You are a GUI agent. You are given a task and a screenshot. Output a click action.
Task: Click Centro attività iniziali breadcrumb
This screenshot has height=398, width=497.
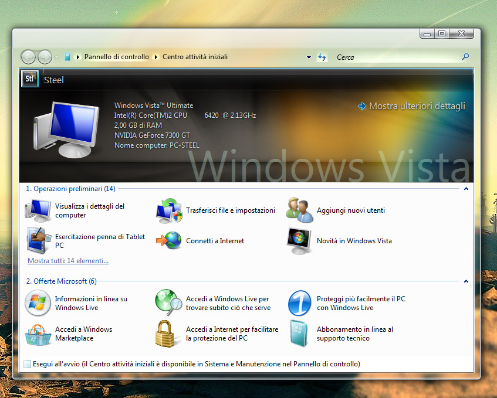pos(195,57)
